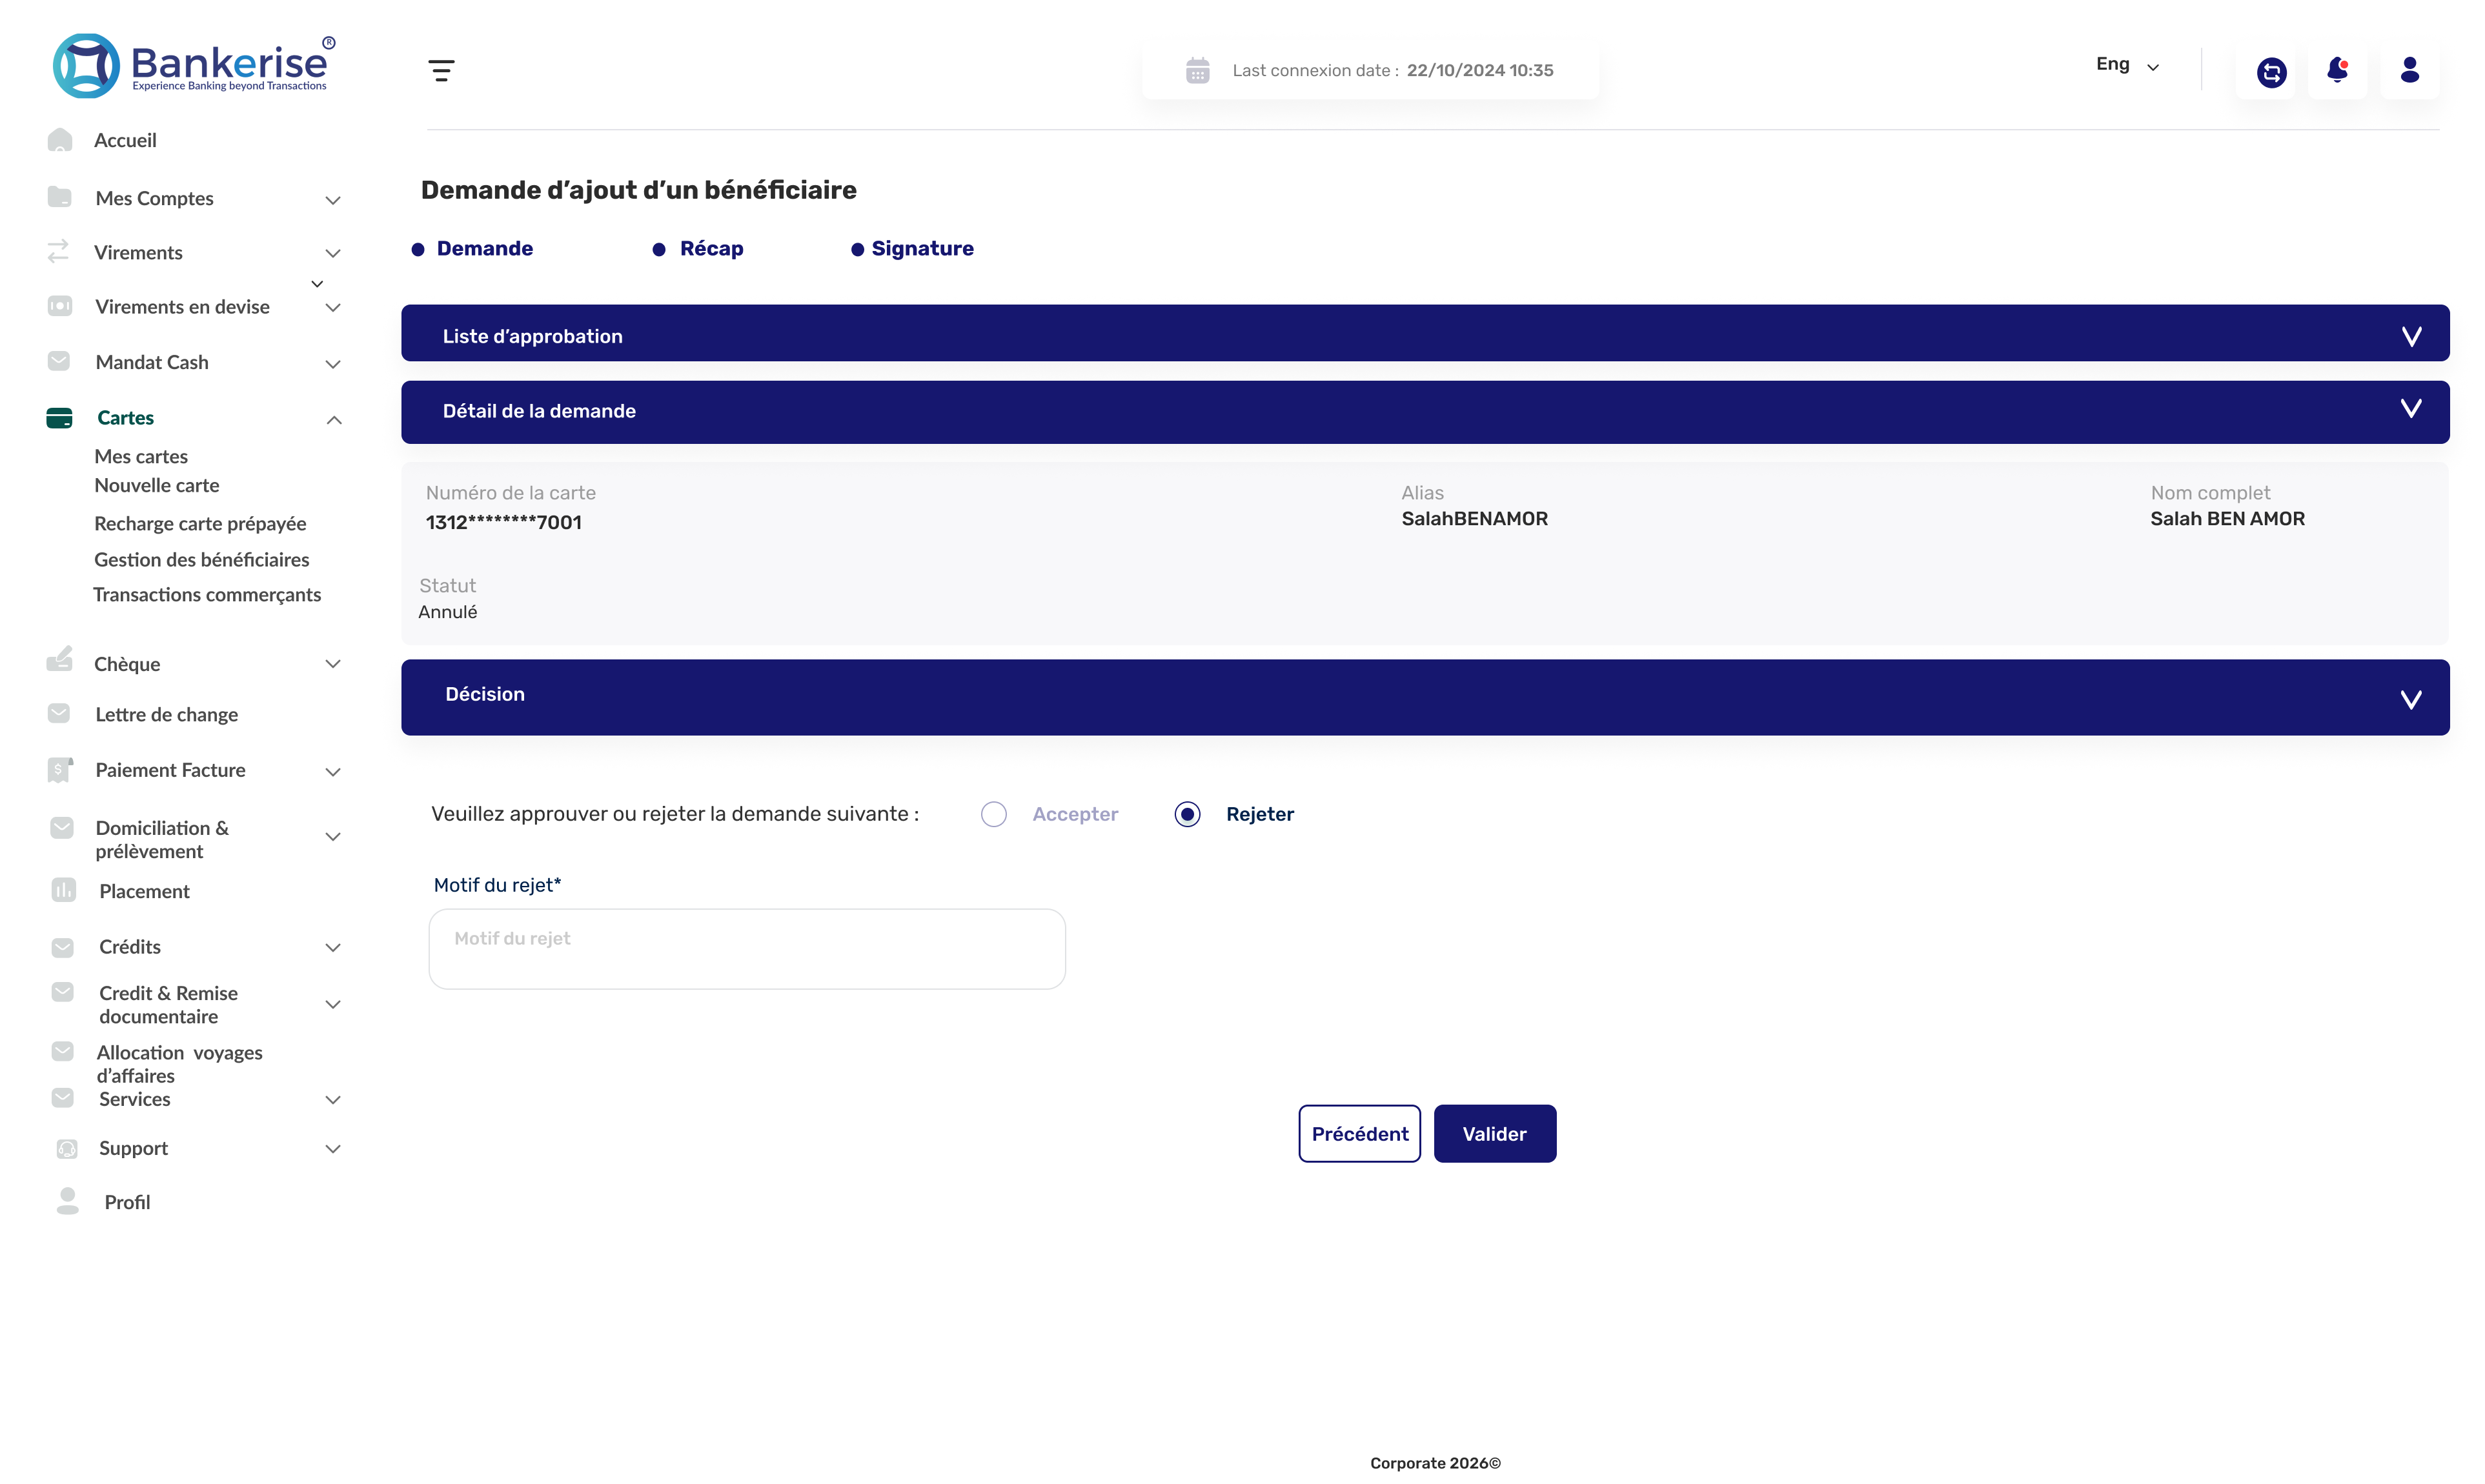Collapse the Liste d'approbation panel arrow
Screen dimensions: 2485x1484
(x=2411, y=336)
